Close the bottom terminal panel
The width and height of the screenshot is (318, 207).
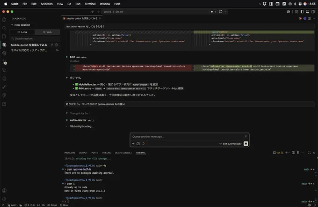click(x=314, y=153)
